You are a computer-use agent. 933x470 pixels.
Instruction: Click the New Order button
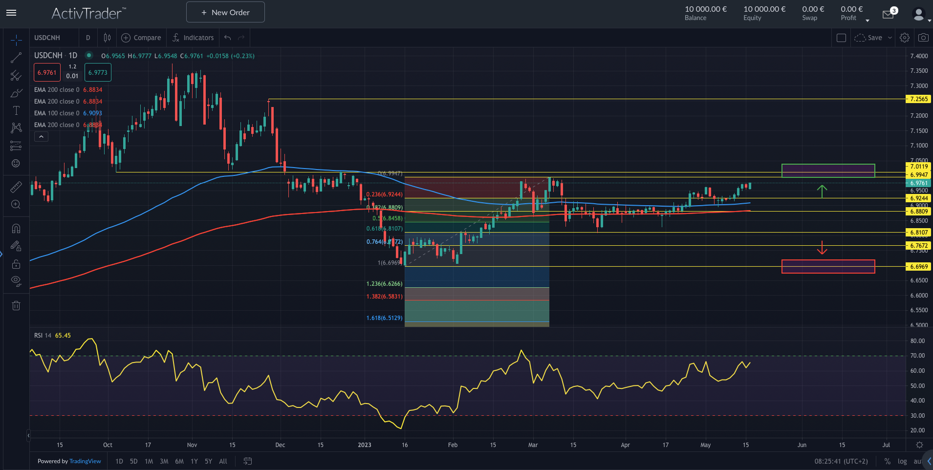coord(225,12)
